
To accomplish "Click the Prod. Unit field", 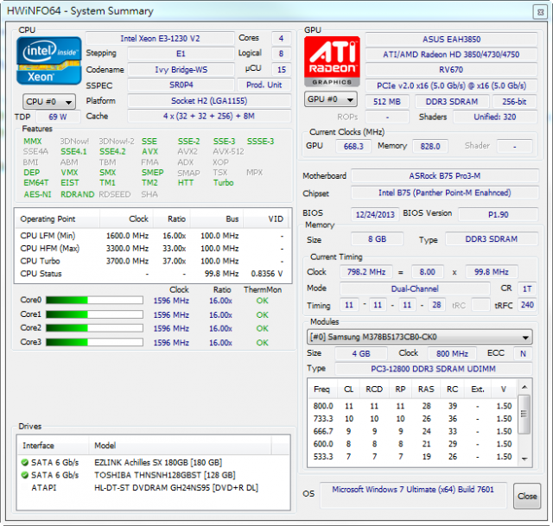I will pyautogui.click(x=264, y=85).
